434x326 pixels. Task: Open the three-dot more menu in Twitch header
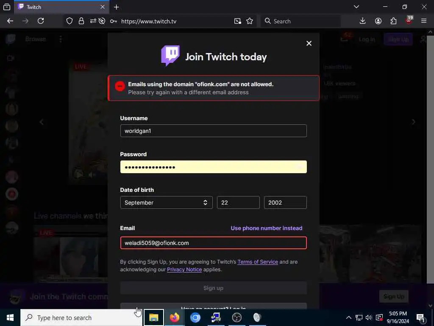60,39
